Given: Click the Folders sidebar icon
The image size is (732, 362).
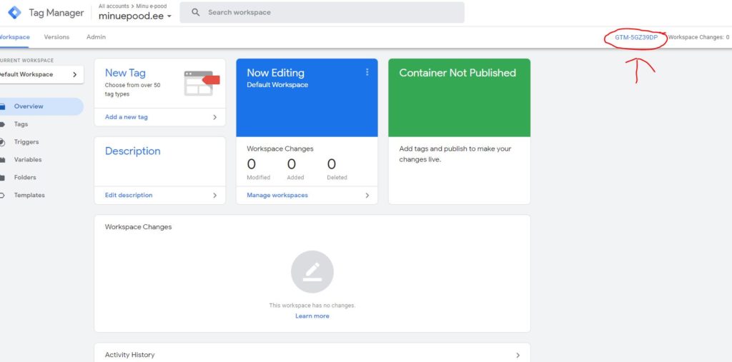Looking at the screenshot, I should coord(3,178).
